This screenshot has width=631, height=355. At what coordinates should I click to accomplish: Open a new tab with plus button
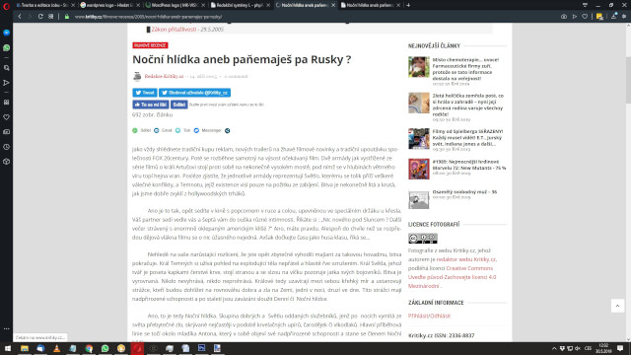[408, 5]
